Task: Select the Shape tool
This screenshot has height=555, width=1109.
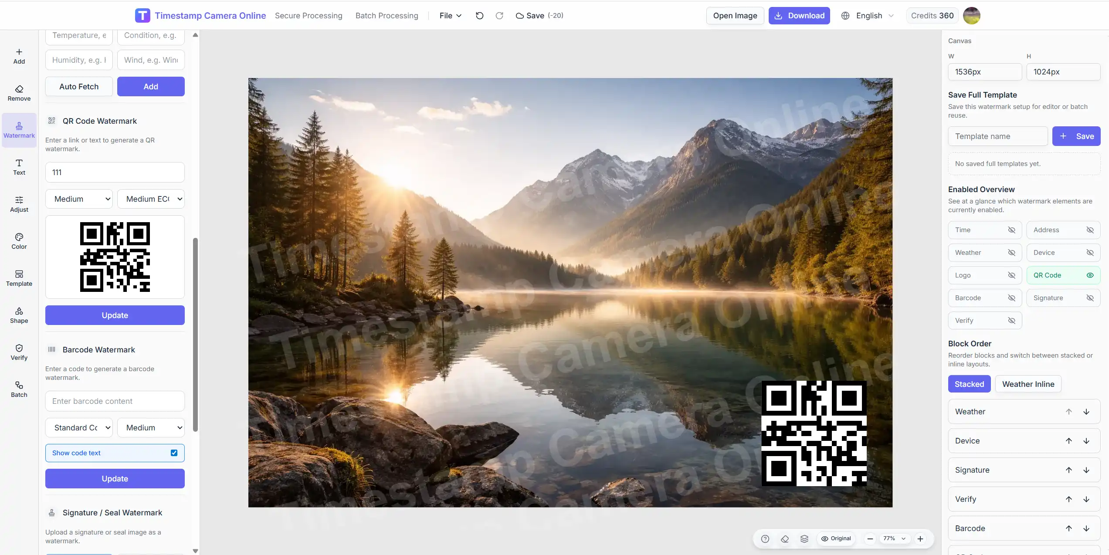Action: pos(19,315)
